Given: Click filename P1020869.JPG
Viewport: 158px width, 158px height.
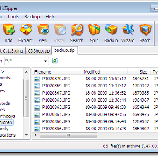Looking at the screenshot, I should [x=56, y=86].
